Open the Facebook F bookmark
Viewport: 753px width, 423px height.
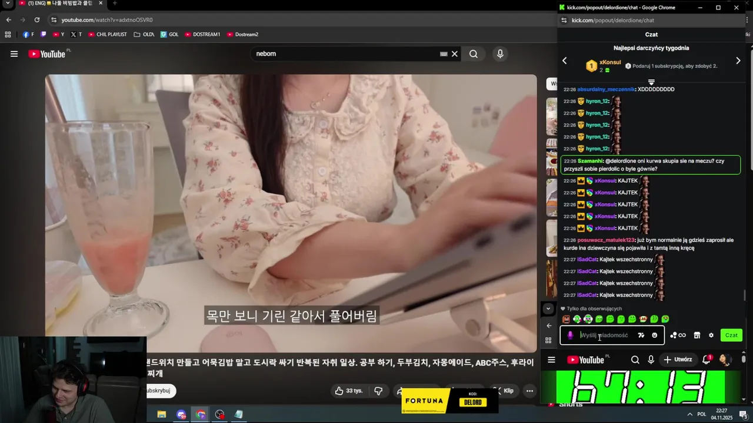click(28, 35)
